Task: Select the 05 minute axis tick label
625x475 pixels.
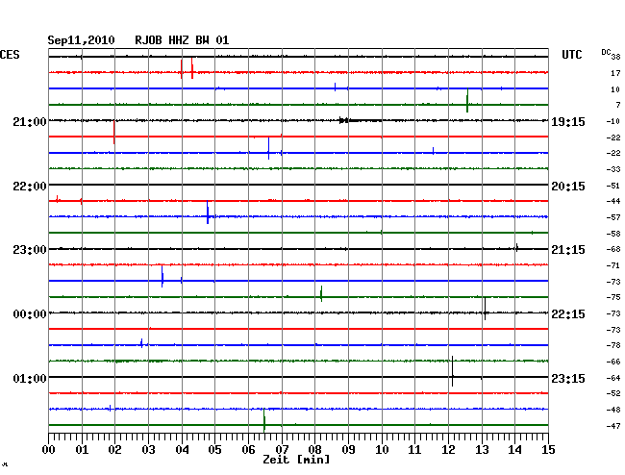Action: [x=214, y=450]
